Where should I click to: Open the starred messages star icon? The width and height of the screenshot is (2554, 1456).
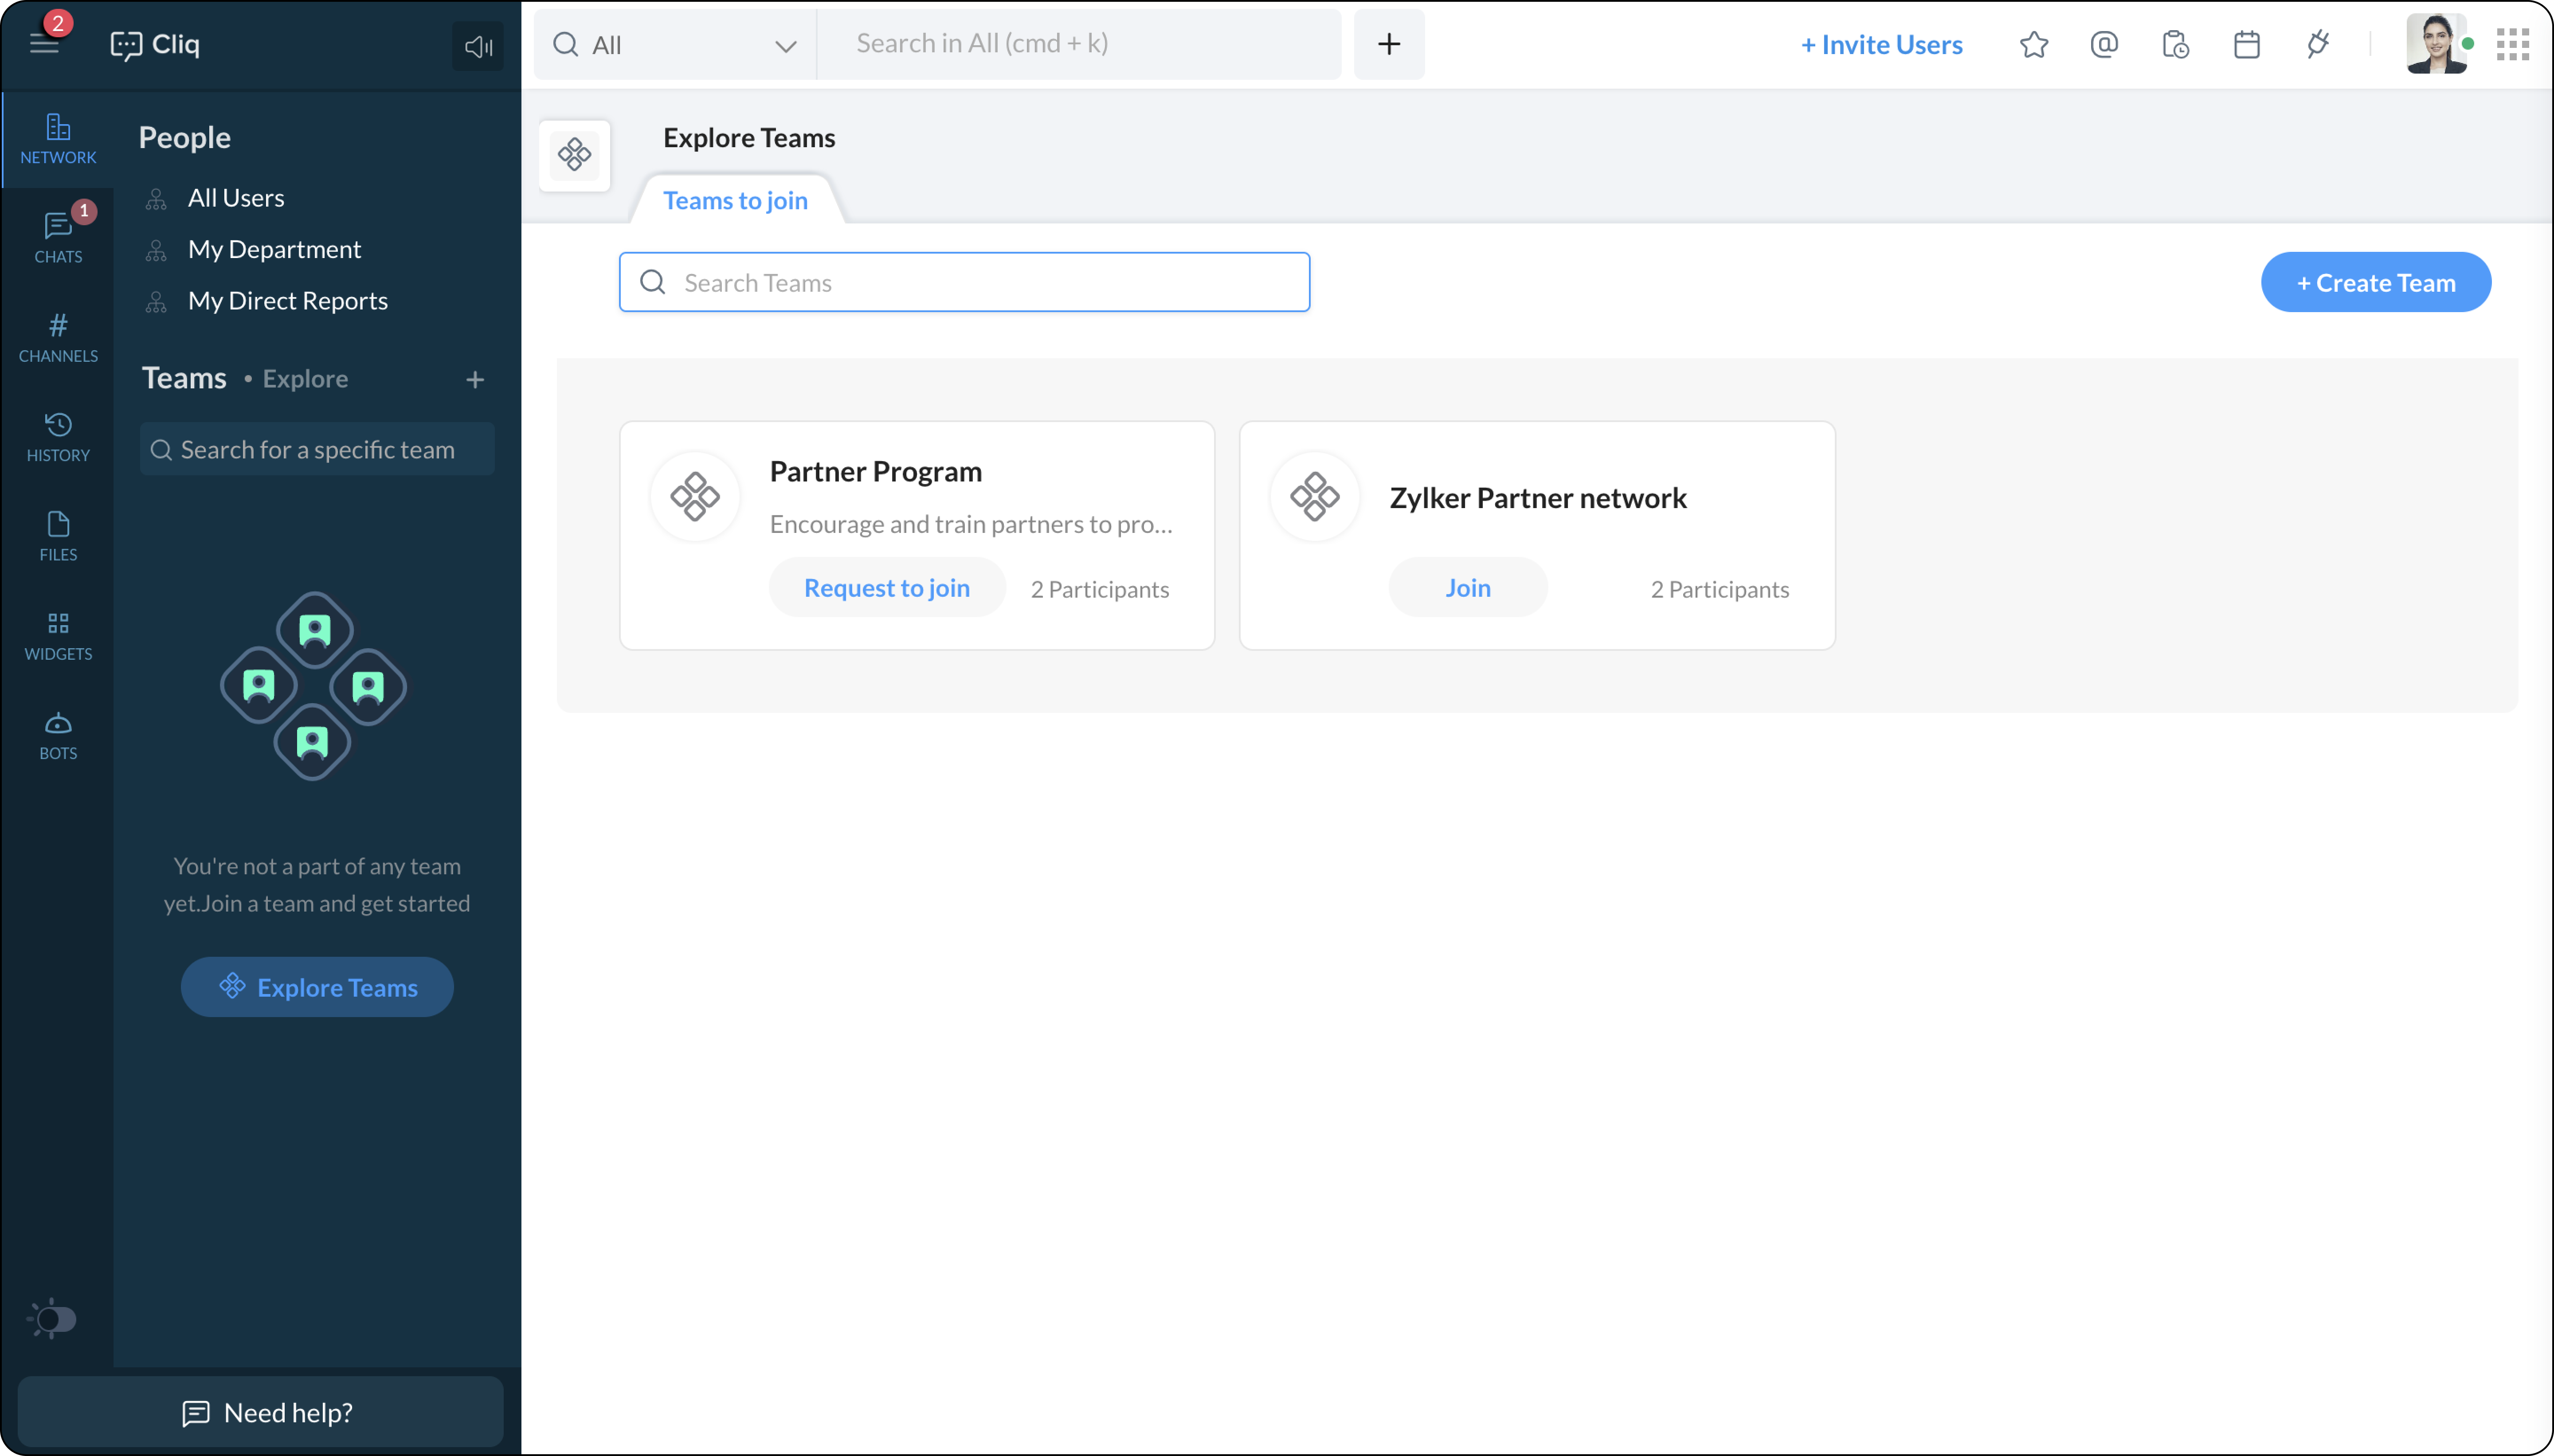tap(2033, 45)
